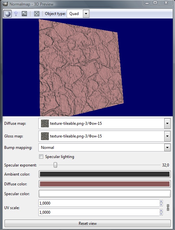175x230 pixels.
Task: Toggle the UV scale chain link
Action: coord(168,208)
